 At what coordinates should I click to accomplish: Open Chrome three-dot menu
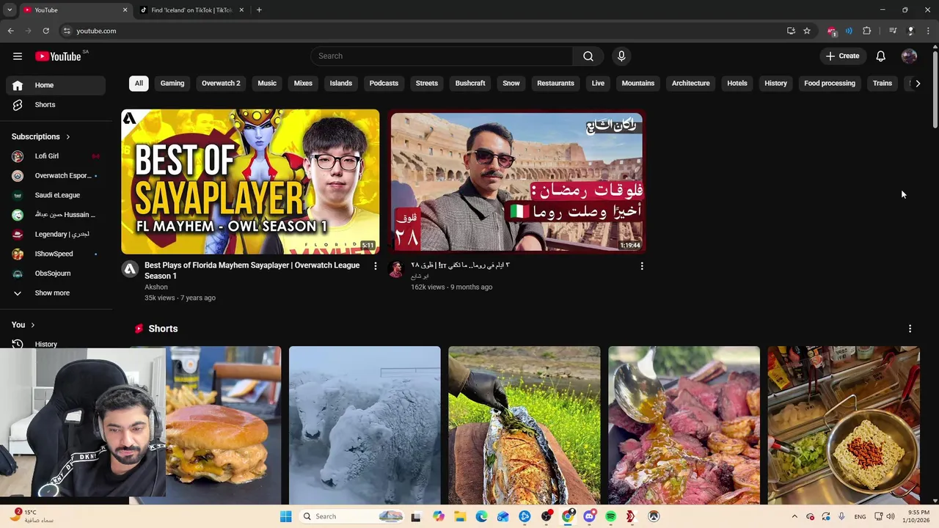click(x=928, y=31)
